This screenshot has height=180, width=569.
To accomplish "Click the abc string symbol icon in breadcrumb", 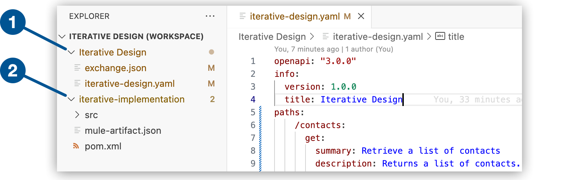I will tap(440, 36).
